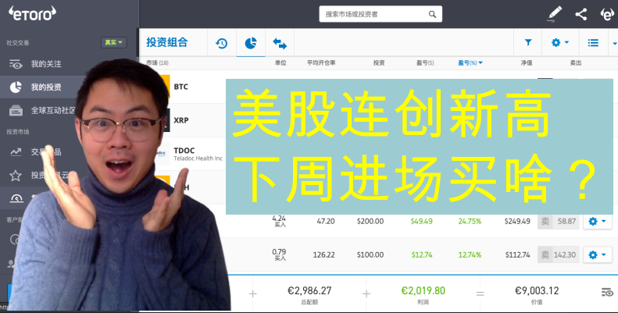Click the TDOC Teladoc logo thumbnail

[163, 154]
